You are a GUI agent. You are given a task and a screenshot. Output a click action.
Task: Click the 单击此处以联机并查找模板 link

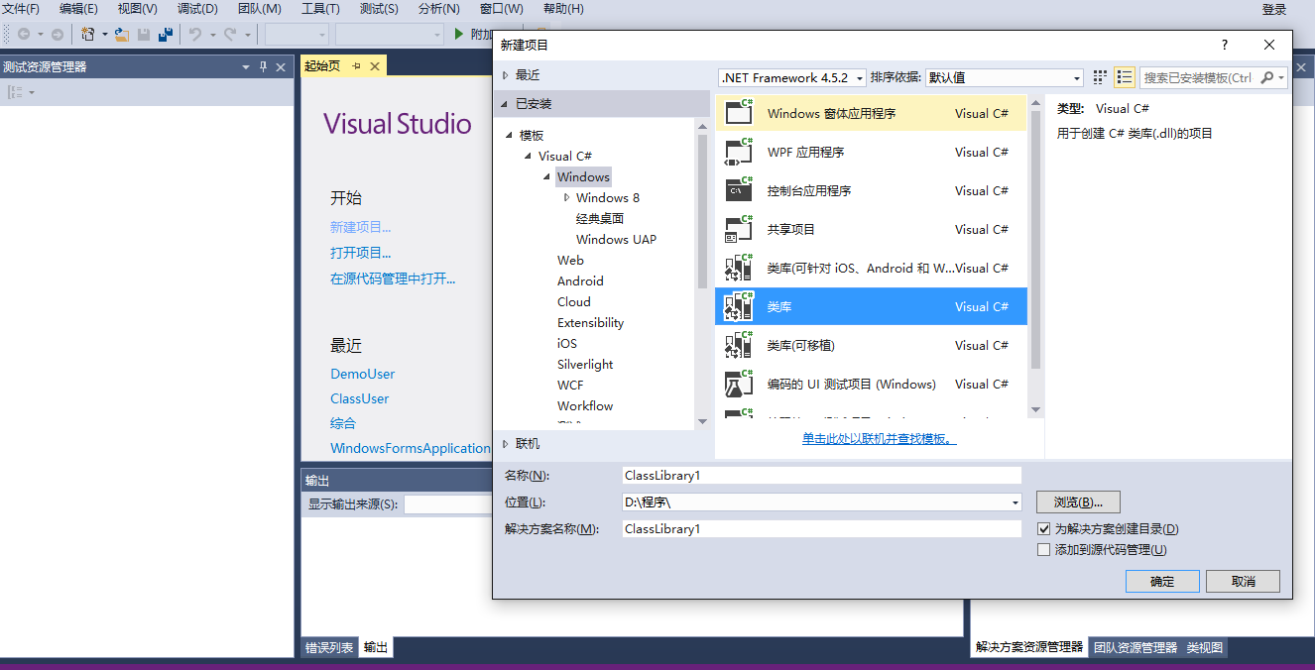(x=880, y=438)
